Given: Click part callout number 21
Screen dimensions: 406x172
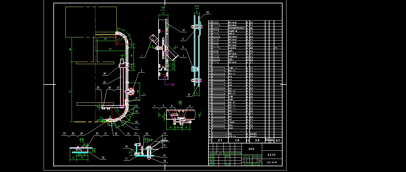Looking at the screenshot, I should coord(105,82).
